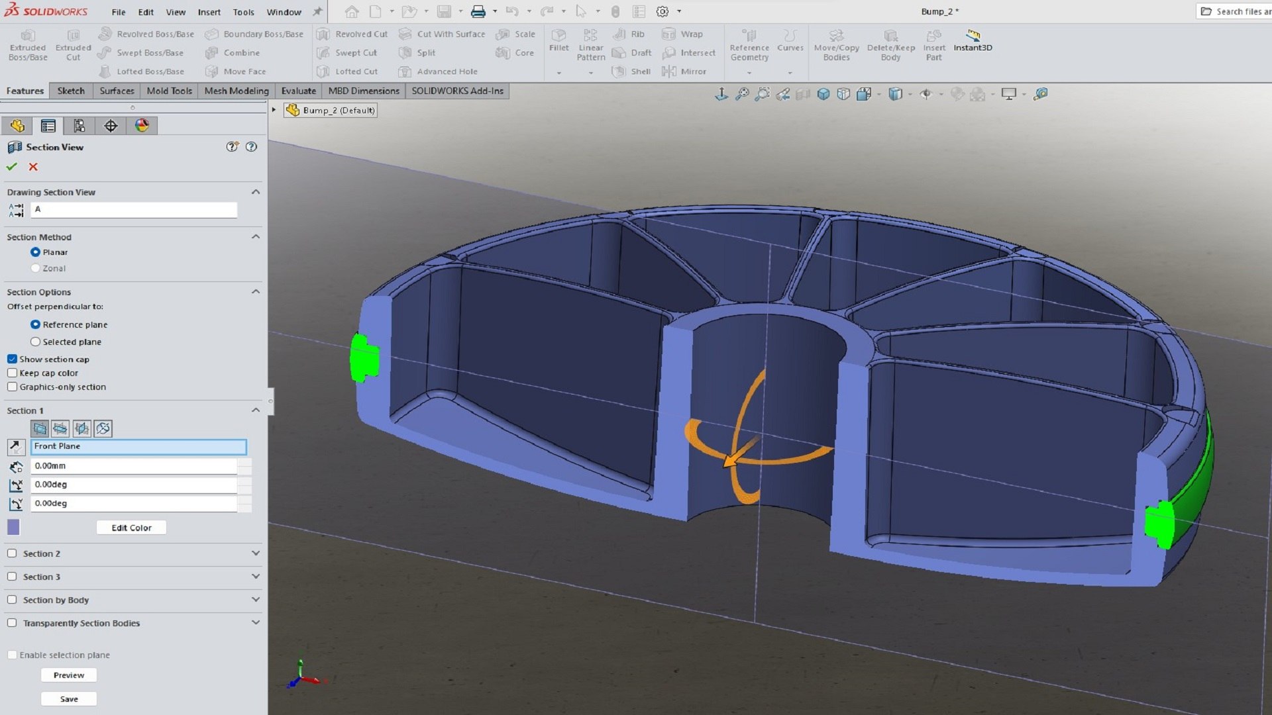Click the Preview button
The height and width of the screenshot is (715, 1272).
coord(69,675)
